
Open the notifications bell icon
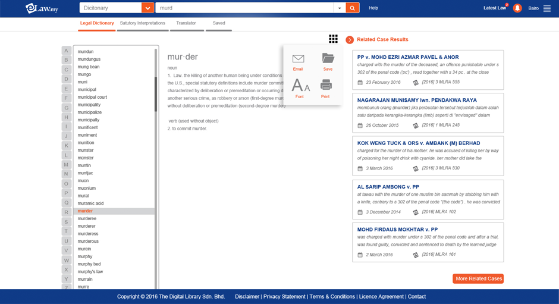tap(517, 8)
